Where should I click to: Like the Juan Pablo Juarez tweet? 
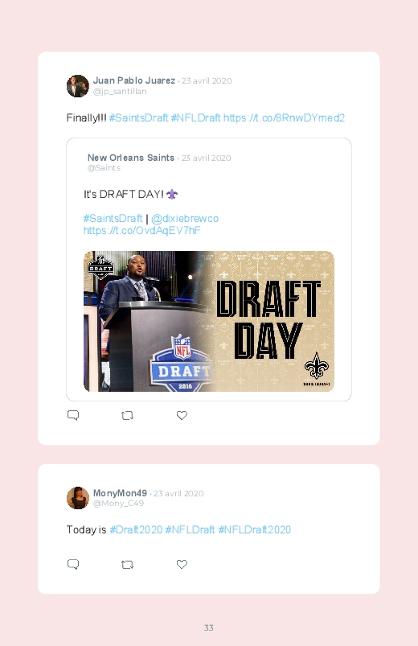click(182, 415)
